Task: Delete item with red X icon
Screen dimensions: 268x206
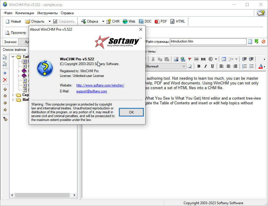Action: click(5, 80)
